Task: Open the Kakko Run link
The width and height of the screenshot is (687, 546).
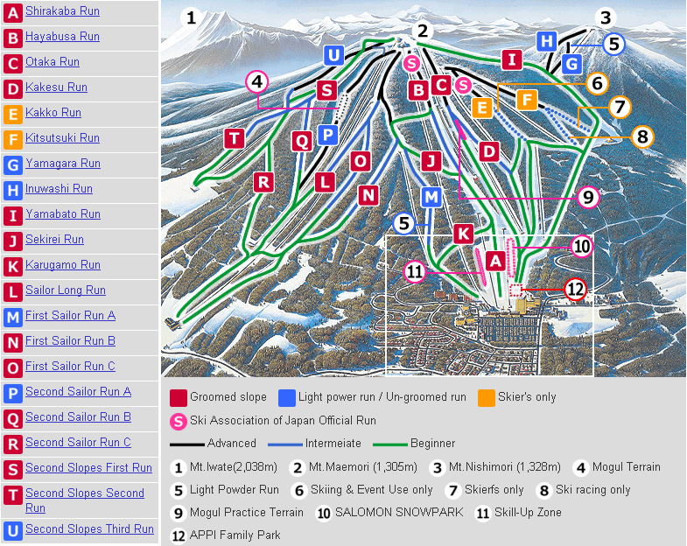Action: point(53,113)
